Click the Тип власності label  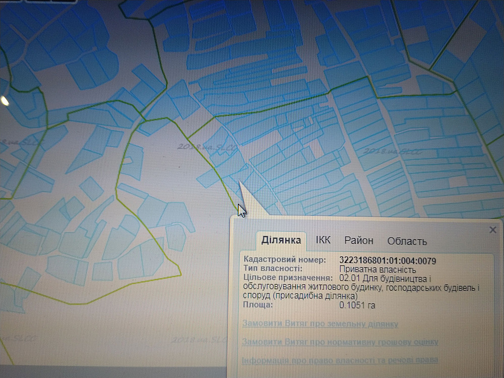coord(273,269)
